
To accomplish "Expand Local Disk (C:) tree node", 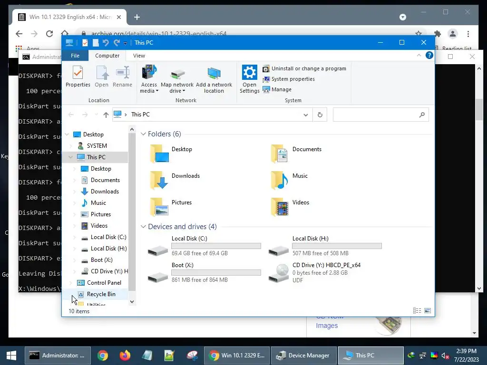I will [74, 238].
